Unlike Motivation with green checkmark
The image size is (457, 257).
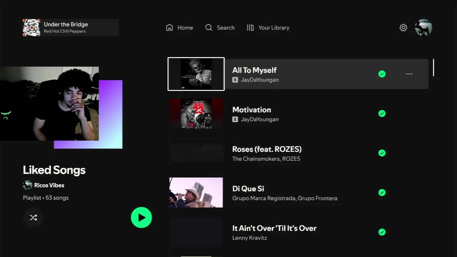[x=382, y=114]
